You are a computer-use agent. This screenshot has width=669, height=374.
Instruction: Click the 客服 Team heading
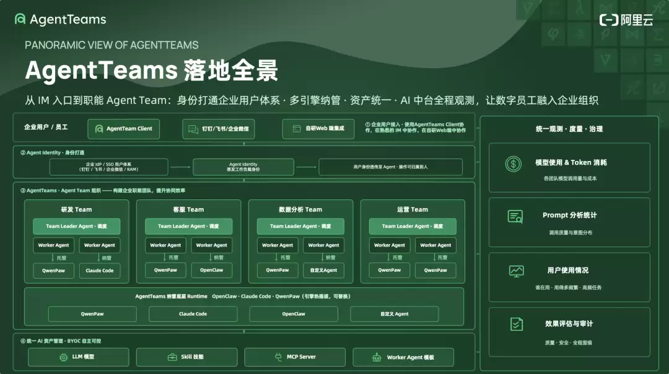pos(188,209)
